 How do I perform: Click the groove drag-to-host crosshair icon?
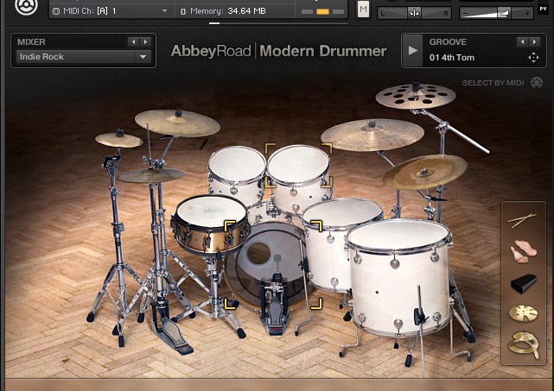[x=533, y=58]
